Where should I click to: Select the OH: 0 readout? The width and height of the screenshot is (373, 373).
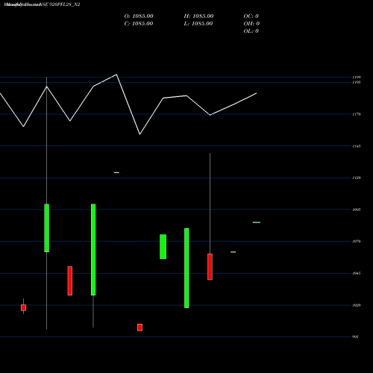[251, 24]
